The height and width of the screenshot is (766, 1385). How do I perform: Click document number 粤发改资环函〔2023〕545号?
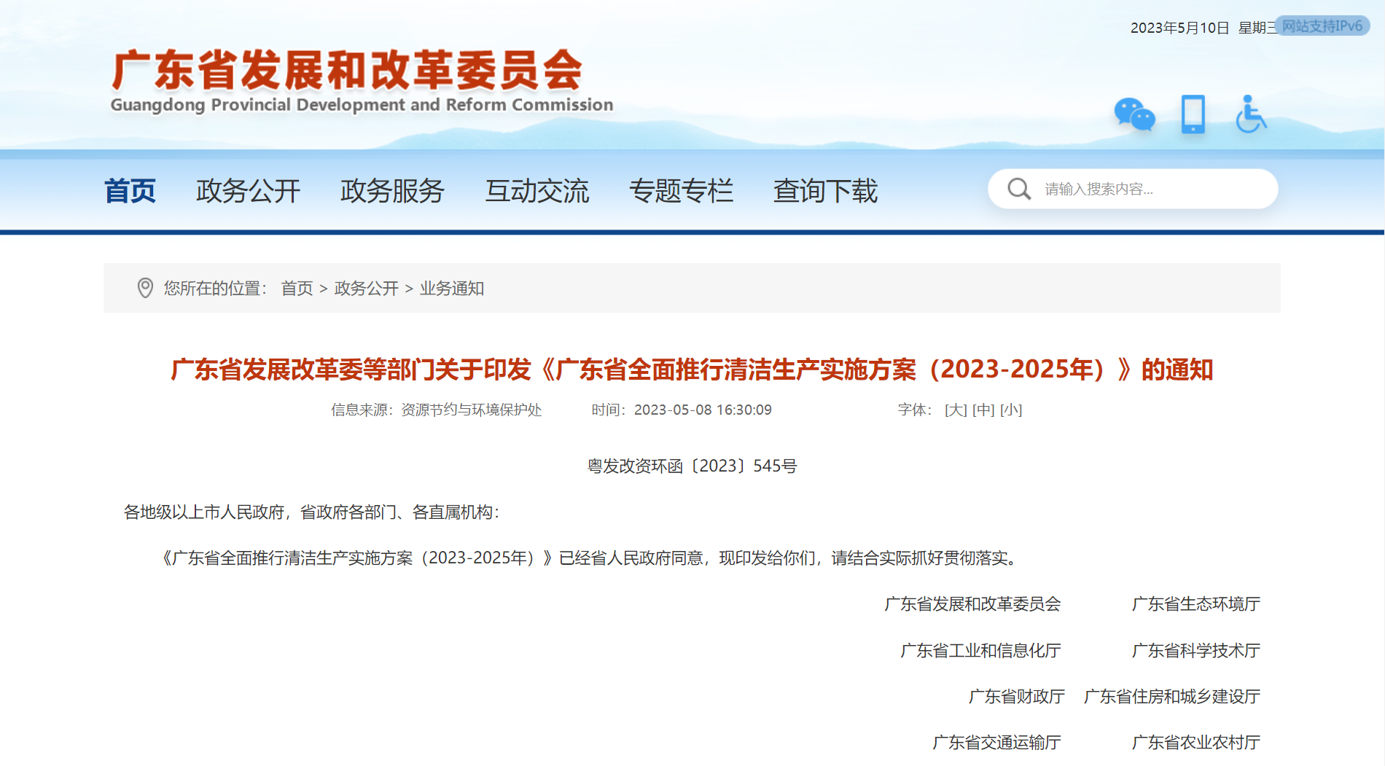692,466
